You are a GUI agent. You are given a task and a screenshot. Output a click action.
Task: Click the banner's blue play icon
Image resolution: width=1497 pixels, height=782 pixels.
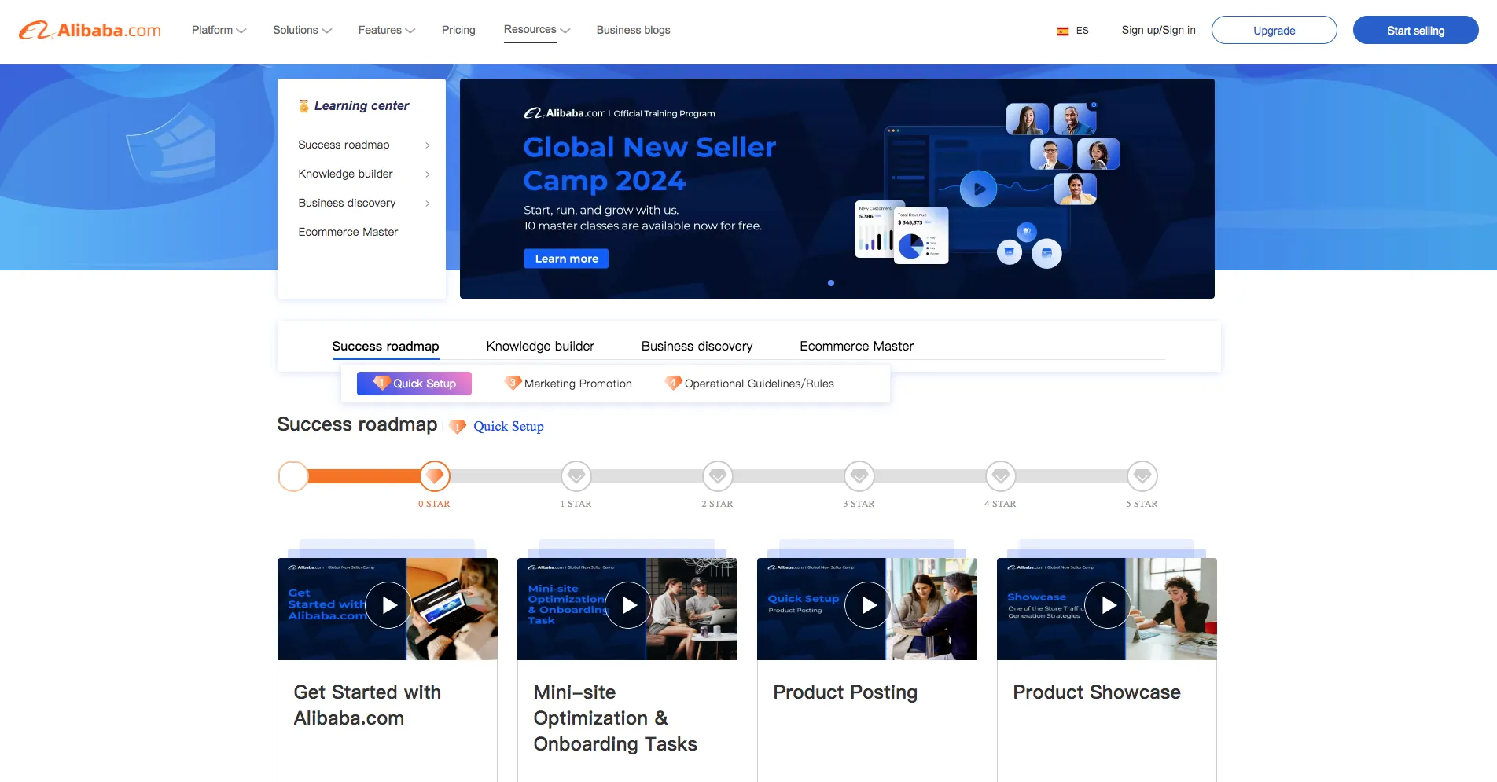(979, 189)
